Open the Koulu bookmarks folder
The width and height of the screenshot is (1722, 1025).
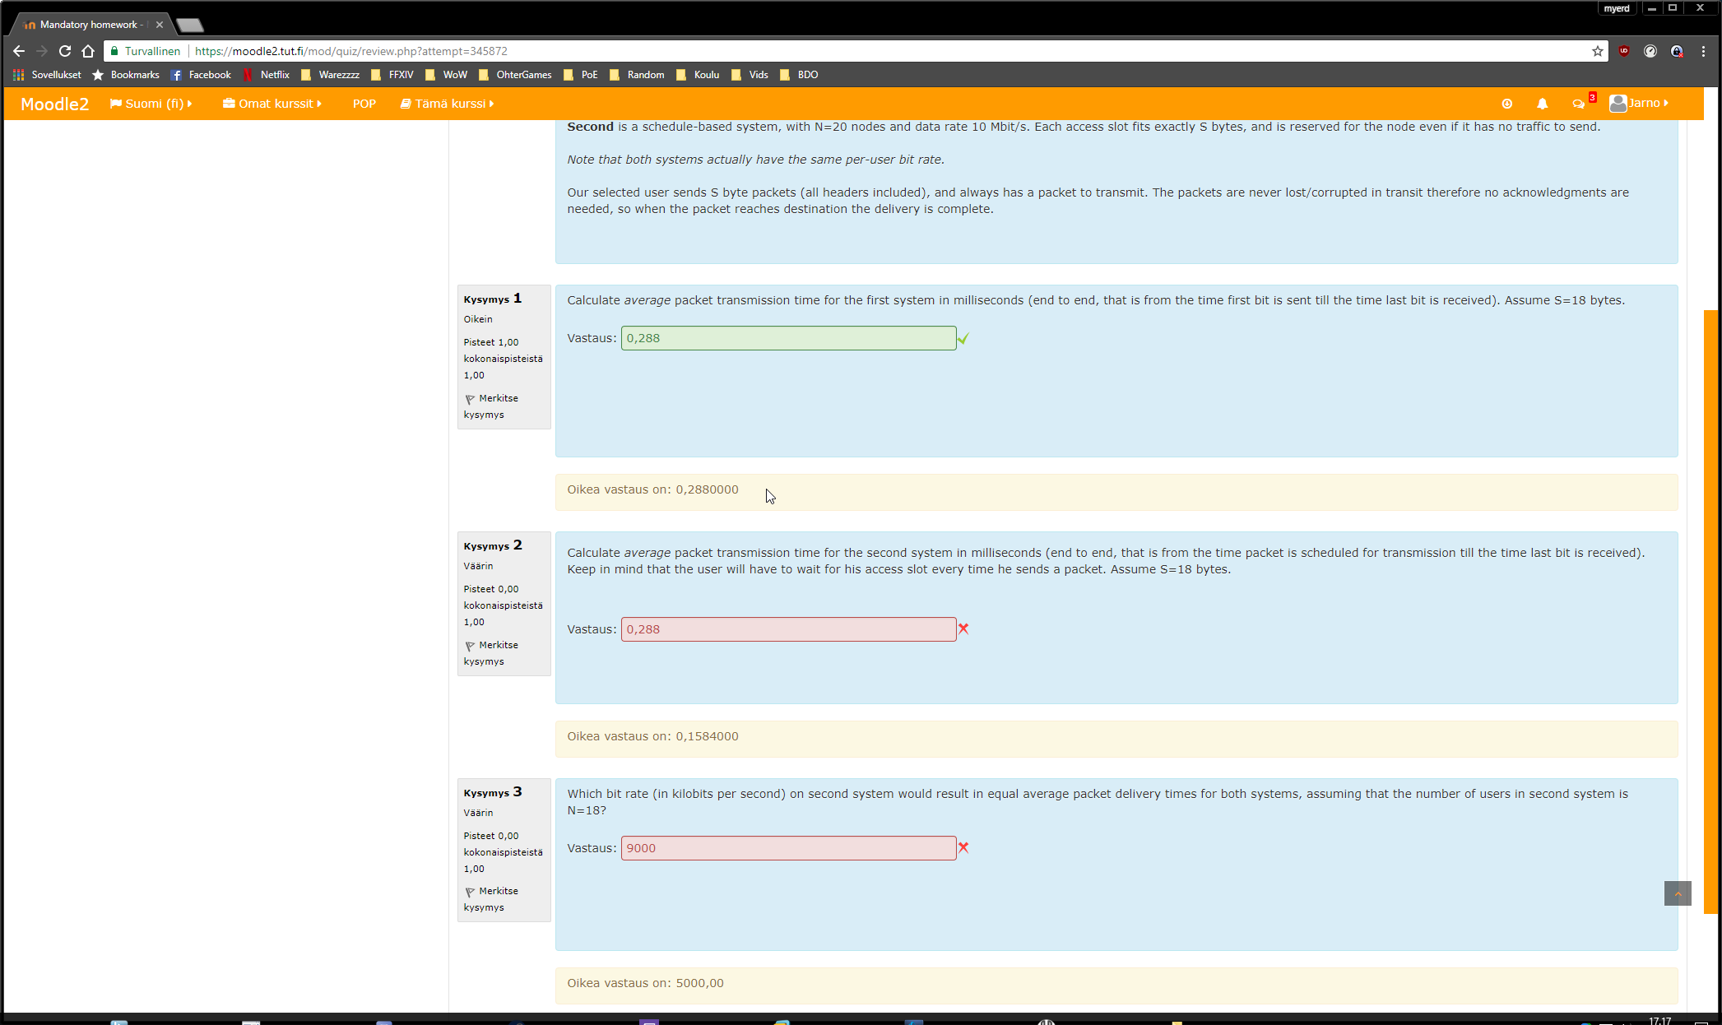coord(699,75)
